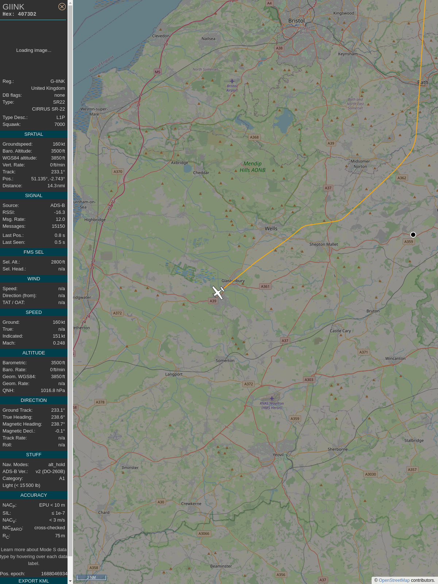Click the ACCURACY section header
The width and height of the screenshot is (438, 584).
tap(34, 495)
